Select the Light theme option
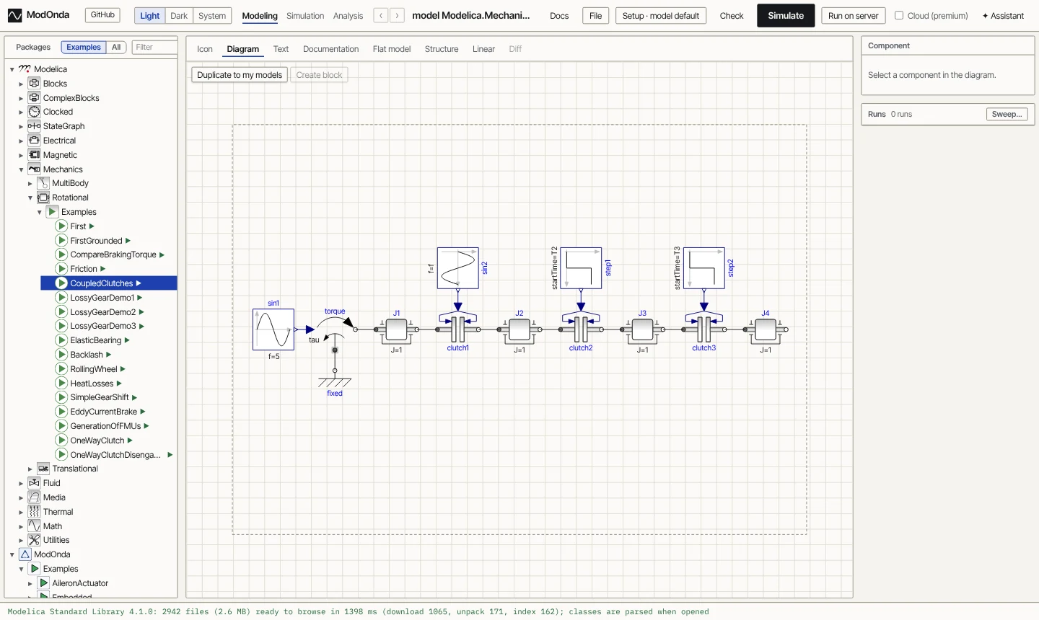Image resolution: width=1039 pixels, height=620 pixels. point(150,16)
